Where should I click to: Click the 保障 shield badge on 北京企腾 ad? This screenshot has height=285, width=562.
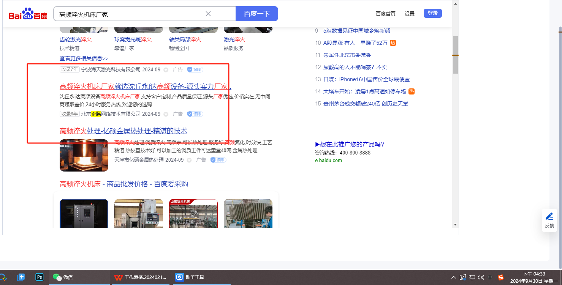195,114
